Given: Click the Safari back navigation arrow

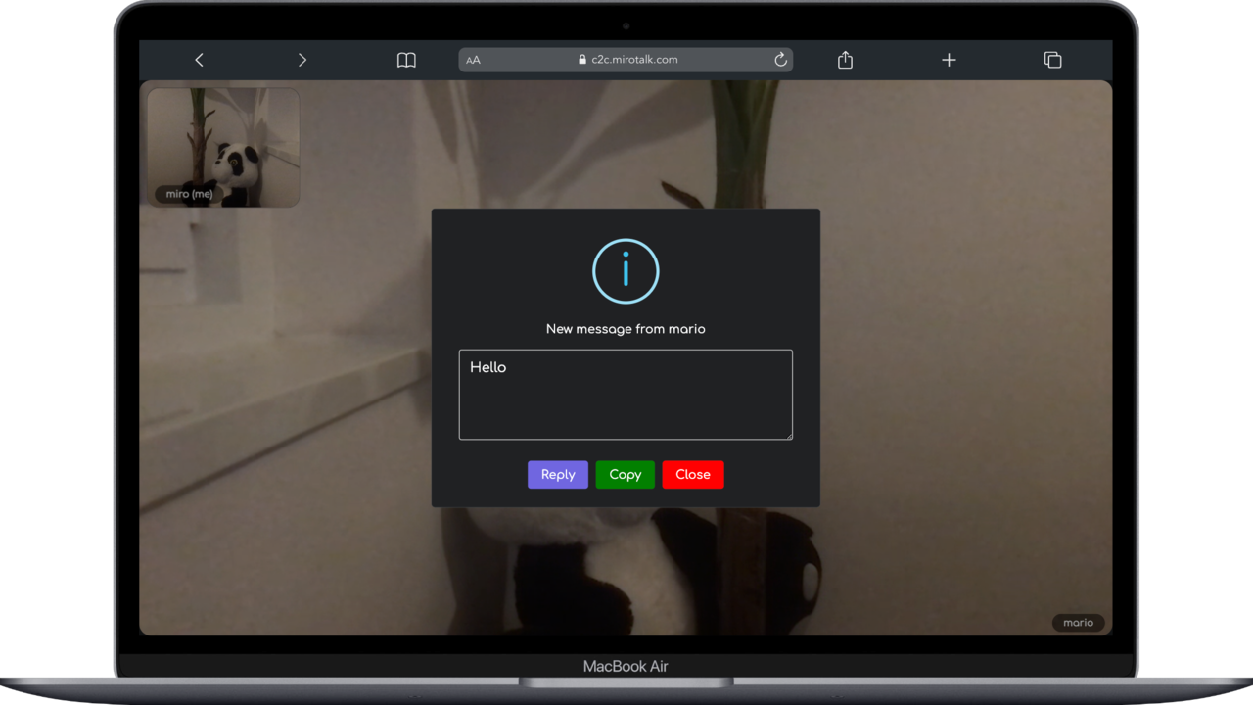Looking at the screenshot, I should point(199,60).
